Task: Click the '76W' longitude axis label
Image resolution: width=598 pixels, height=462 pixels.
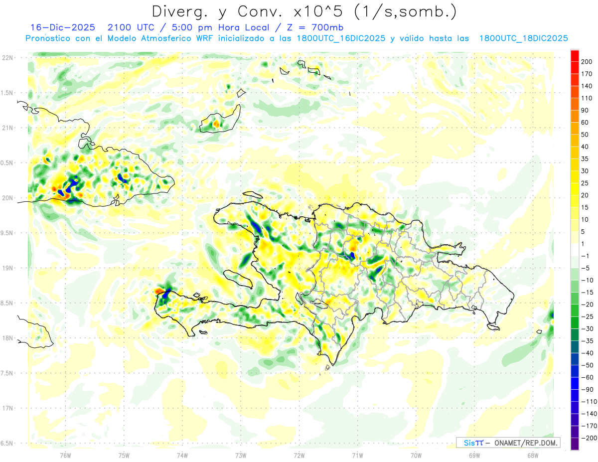Action: click(x=65, y=456)
